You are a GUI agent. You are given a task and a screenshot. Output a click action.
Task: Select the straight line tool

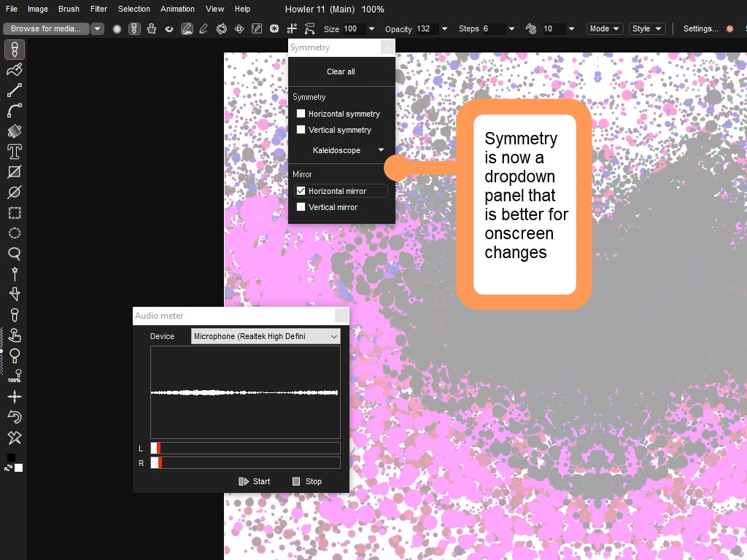[14, 90]
